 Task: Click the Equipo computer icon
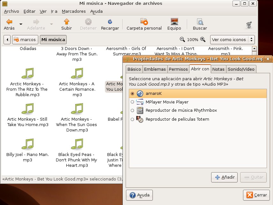[x=174, y=22]
